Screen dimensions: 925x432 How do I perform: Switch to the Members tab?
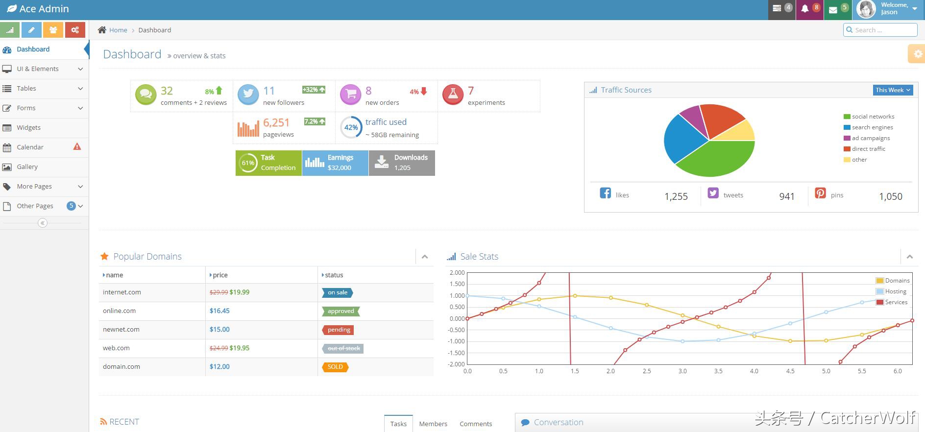click(433, 424)
